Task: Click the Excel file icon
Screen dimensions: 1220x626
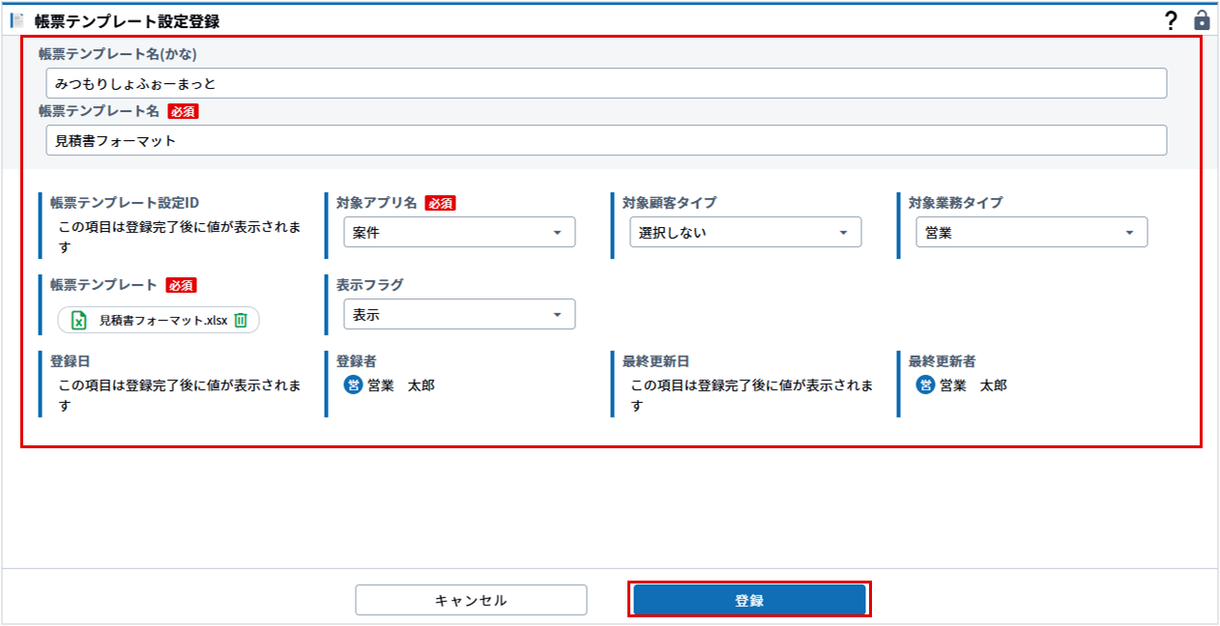Action: coord(80,320)
